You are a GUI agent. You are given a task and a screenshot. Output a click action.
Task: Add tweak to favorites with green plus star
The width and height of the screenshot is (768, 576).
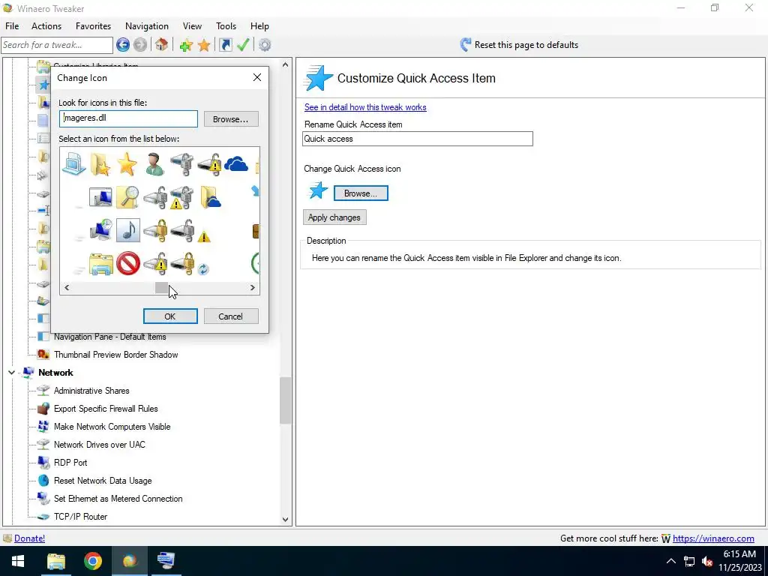pos(186,45)
